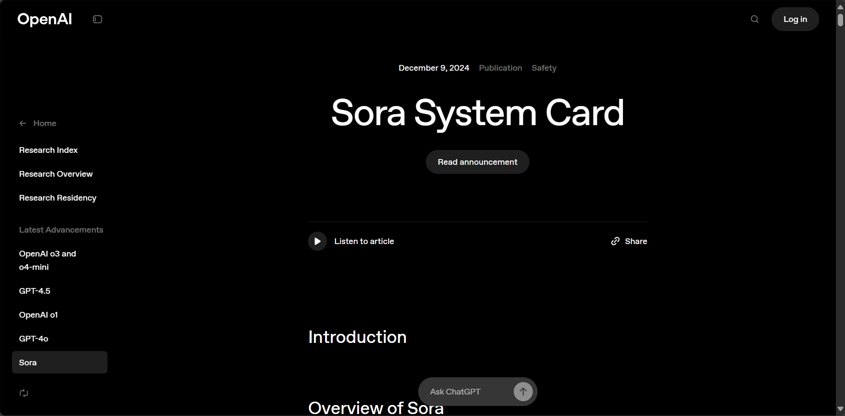Viewport: 845px width, 416px height.
Task: Click the Share link icon
Action: coord(615,241)
